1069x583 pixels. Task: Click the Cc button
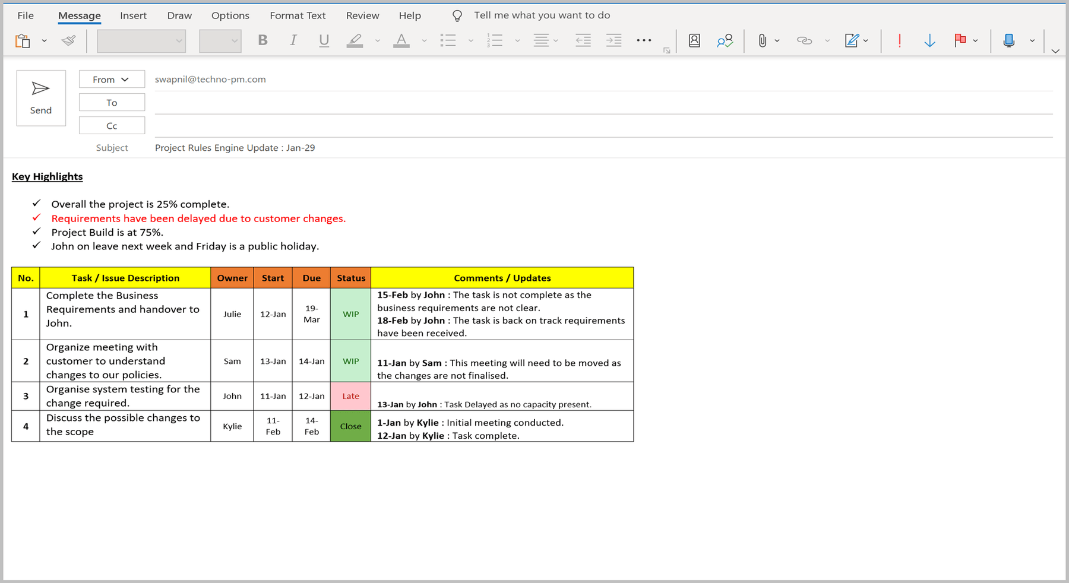112,125
